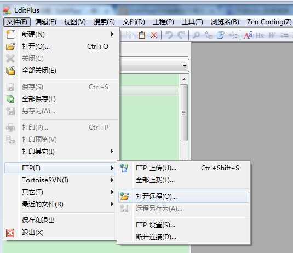Expand the 打印其它(I) submenu arrow

(112, 151)
